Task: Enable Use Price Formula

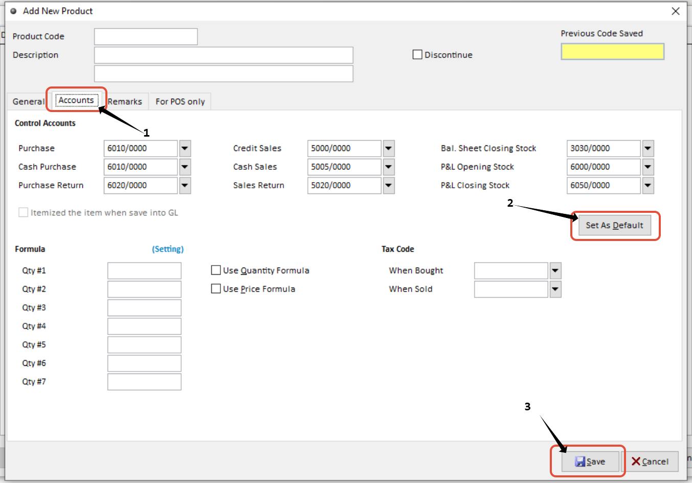Action: tap(216, 288)
